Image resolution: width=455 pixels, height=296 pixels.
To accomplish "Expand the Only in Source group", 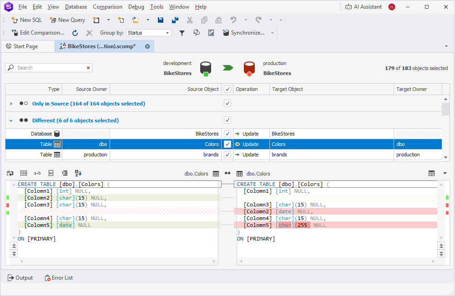I will [x=10, y=103].
